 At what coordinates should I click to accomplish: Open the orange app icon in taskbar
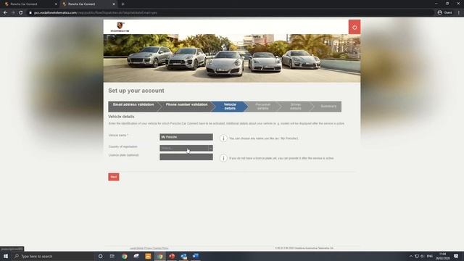(148, 256)
